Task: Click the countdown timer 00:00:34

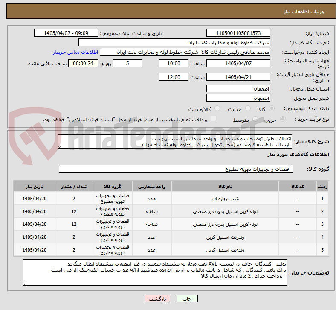Action: (83, 64)
